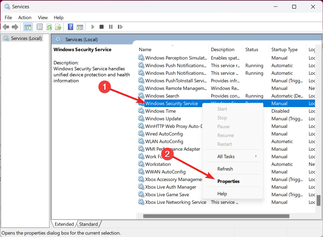The height and width of the screenshot is (237, 323).
Task: Click gear icon beside Workstation
Action: [x=141, y=164]
